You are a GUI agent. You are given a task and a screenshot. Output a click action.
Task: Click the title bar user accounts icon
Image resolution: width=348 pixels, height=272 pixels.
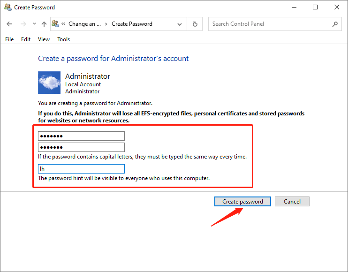pos(8,7)
